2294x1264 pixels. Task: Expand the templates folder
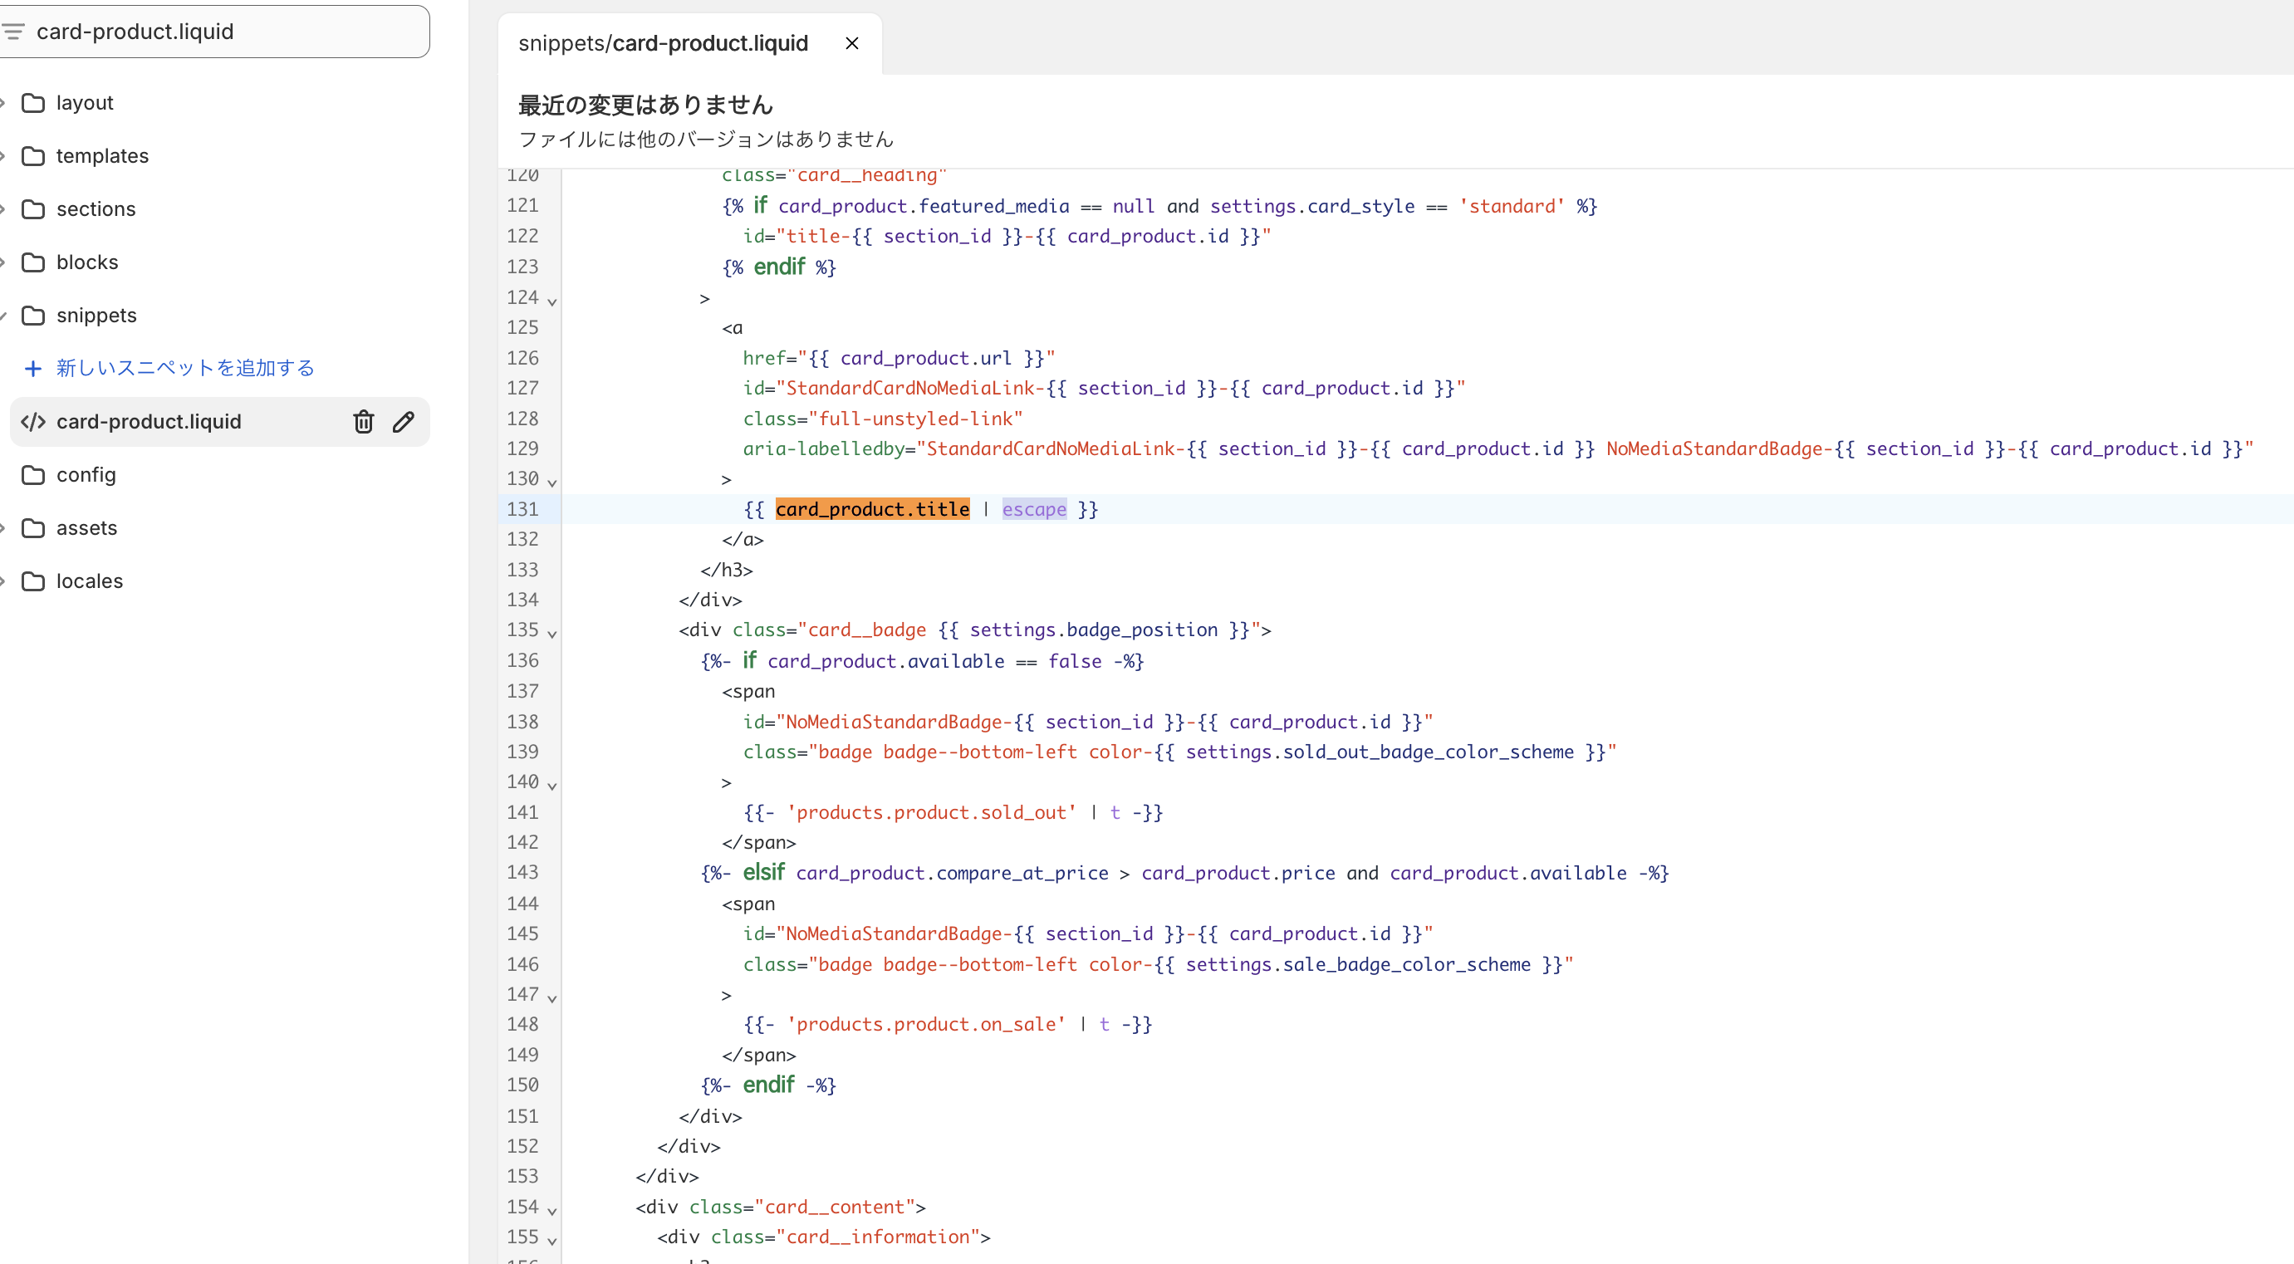click(101, 156)
